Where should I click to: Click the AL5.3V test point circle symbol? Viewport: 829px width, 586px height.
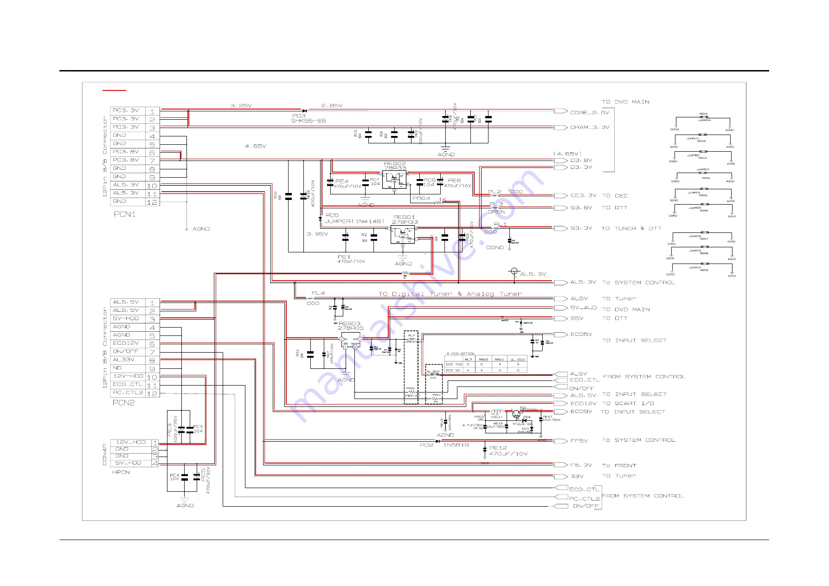pos(514,271)
